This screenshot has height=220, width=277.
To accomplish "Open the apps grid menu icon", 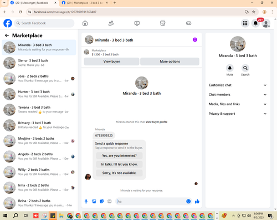I will click(x=245, y=23).
